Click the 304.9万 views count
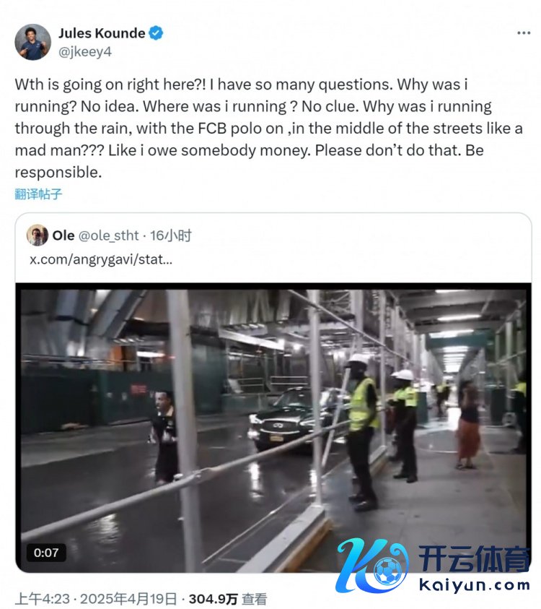Image resolution: width=541 pixels, height=609 pixels. (213, 600)
